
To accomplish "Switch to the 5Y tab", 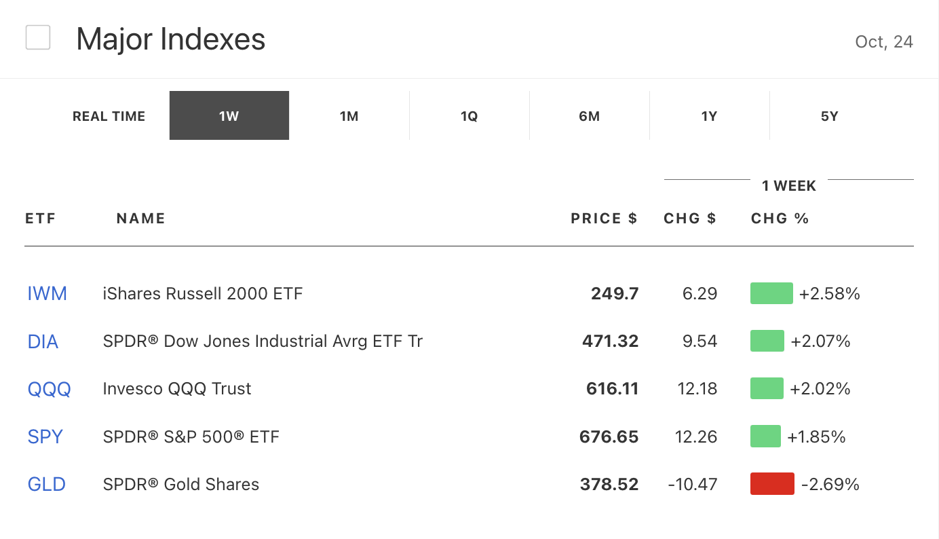I will pos(830,116).
